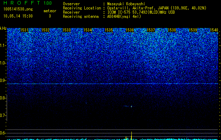Click the 1.0 frequency axis label

tap(3, 63)
